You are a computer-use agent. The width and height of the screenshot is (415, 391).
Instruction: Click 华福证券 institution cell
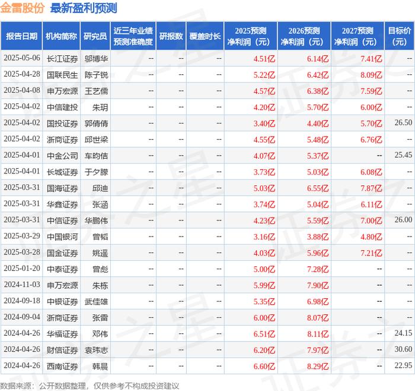coord(62,334)
